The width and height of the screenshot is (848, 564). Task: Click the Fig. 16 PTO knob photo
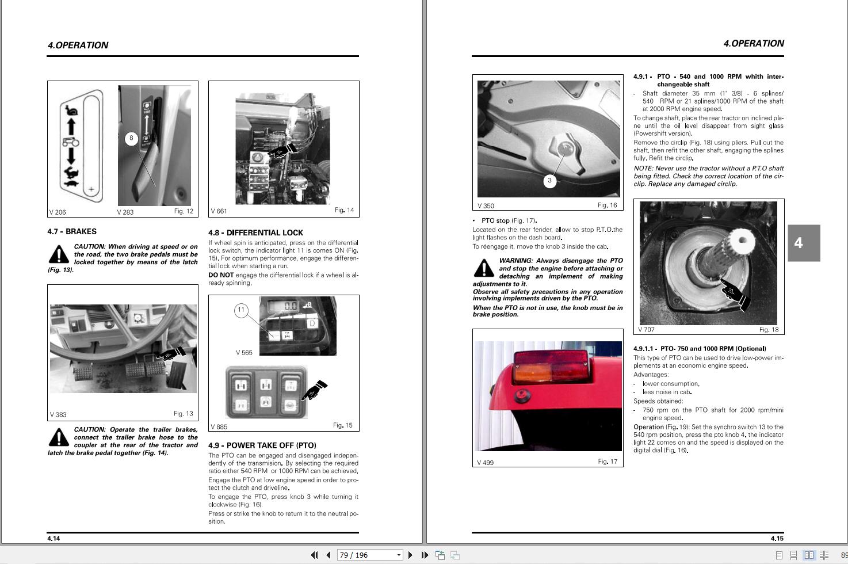pos(548,139)
